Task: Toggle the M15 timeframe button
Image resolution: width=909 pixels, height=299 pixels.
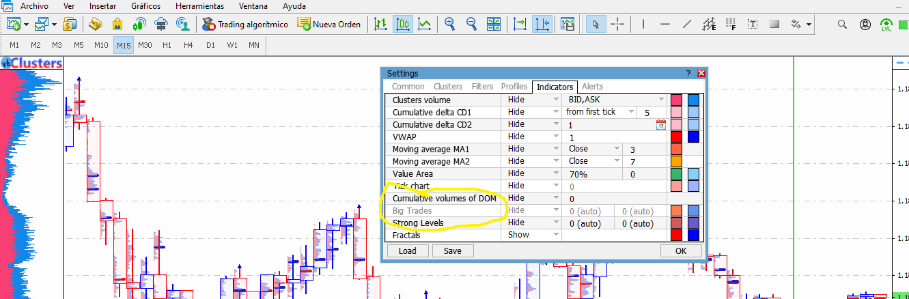Action: point(124,45)
